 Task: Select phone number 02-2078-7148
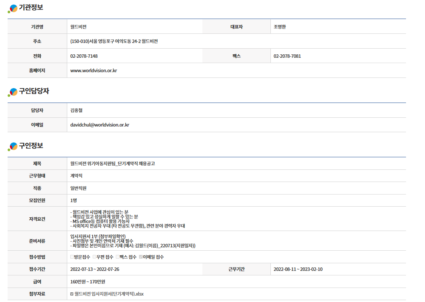click(84, 56)
